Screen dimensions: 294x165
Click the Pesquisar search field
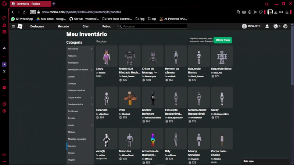153,26
